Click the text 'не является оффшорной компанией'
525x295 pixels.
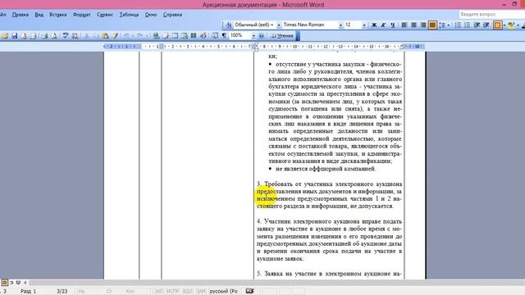pyautogui.click(x=325, y=169)
